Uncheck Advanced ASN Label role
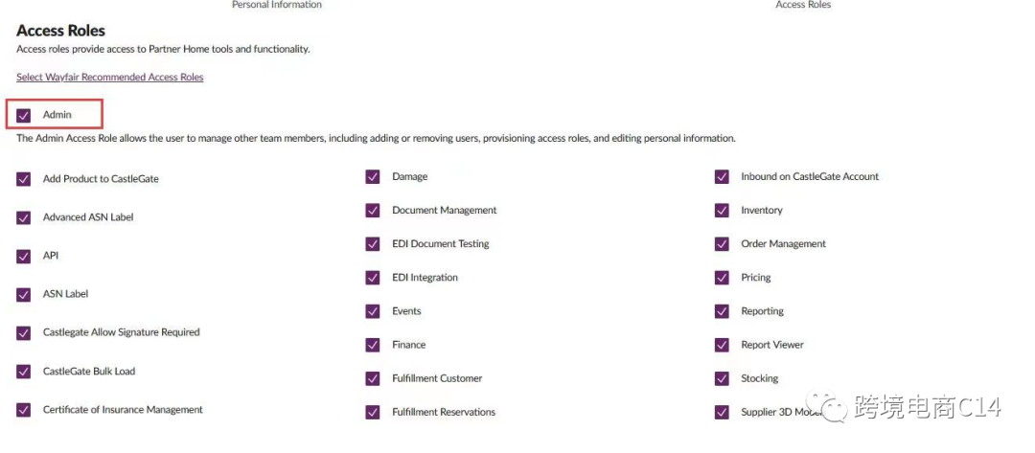The width and height of the screenshot is (1035, 453). pyautogui.click(x=24, y=217)
